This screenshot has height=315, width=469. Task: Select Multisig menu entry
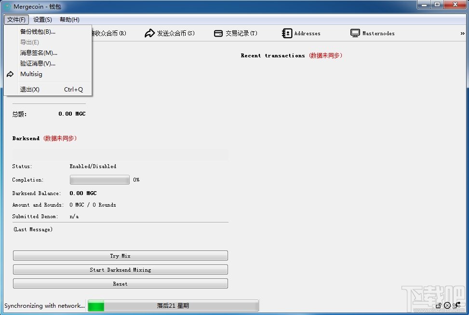click(48, 74)
